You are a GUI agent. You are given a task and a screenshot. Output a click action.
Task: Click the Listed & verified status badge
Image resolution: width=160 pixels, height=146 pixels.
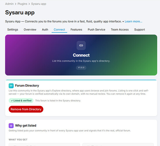click(x=21, y=101)
